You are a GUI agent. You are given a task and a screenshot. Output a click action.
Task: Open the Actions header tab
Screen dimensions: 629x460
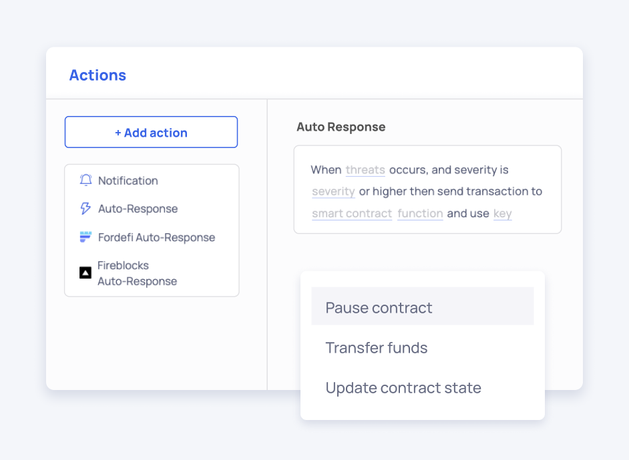(97, 75)
